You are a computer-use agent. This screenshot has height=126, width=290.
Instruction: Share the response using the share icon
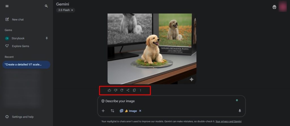tap(128, 90)
